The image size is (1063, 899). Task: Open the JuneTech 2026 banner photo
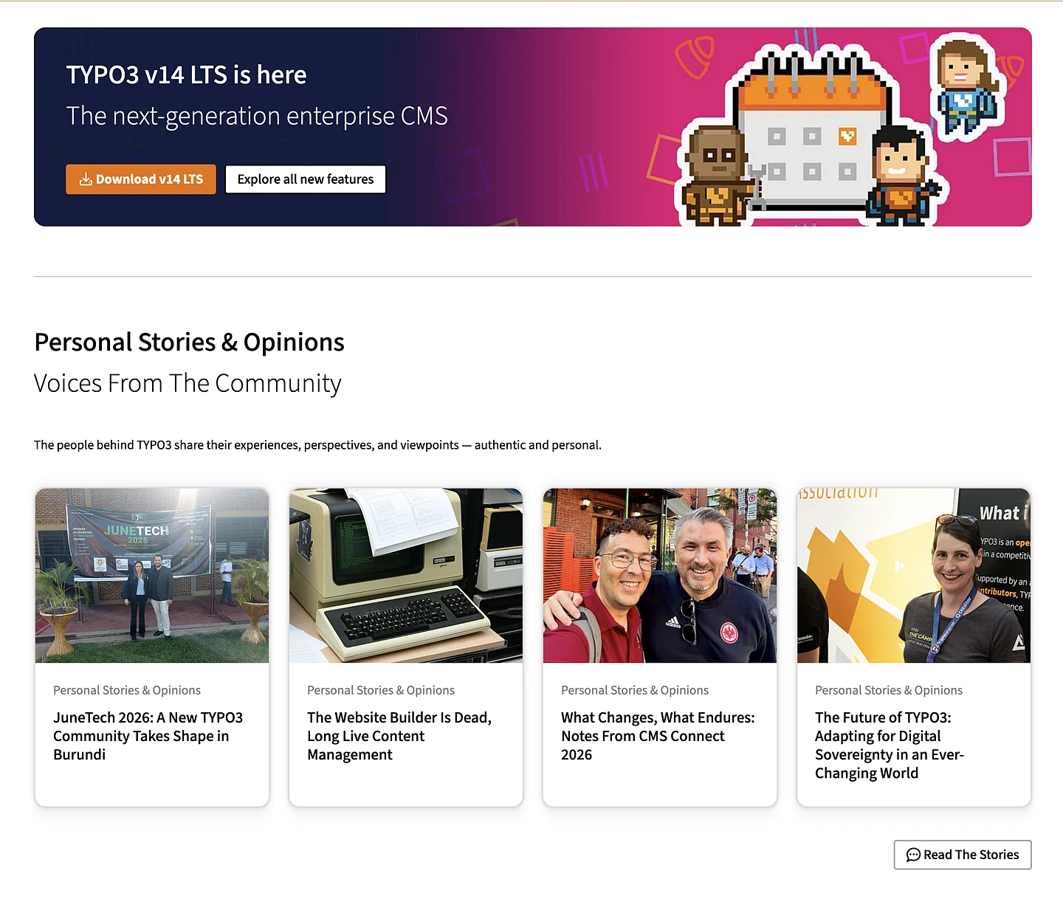pos(152,576)
